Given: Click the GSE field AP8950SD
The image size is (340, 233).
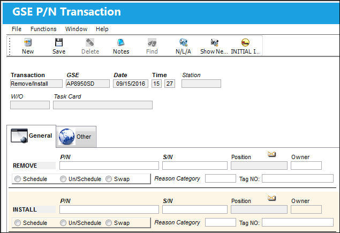Looking at the screenshot, I should 88,84.
